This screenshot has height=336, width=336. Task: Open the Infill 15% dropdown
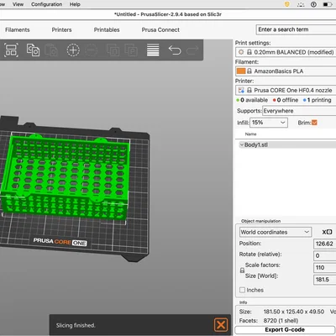coord(269,123)
